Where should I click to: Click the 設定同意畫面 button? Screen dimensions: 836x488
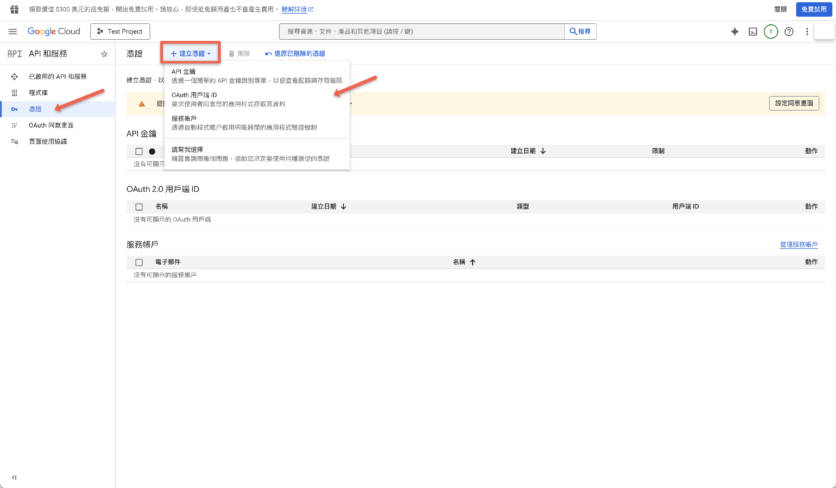[794, 103]
